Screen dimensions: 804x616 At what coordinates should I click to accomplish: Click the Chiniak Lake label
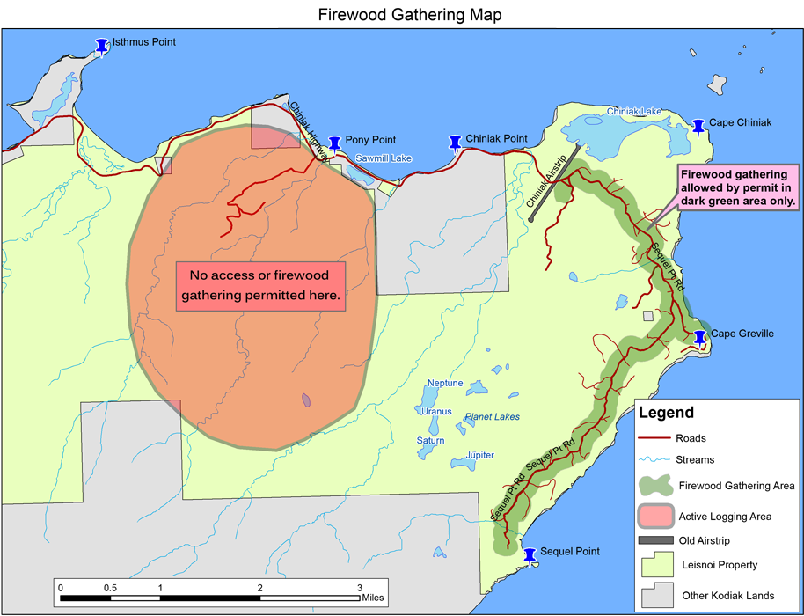point(633,112)
